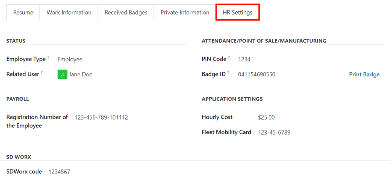Click the help icon beside Employee Type
This screenshot has width=392, height=185.
pos(48,57)
